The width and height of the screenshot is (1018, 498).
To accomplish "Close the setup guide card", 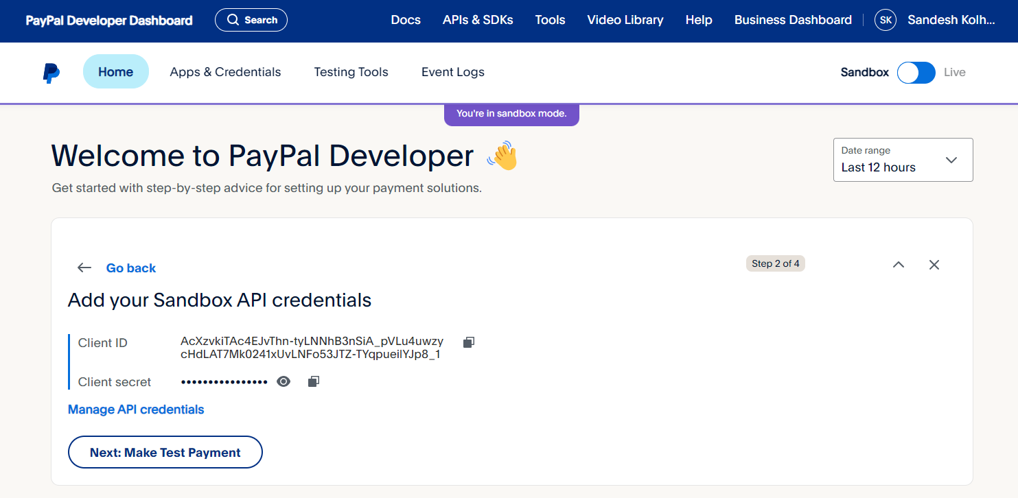I will tap(934, 265).
